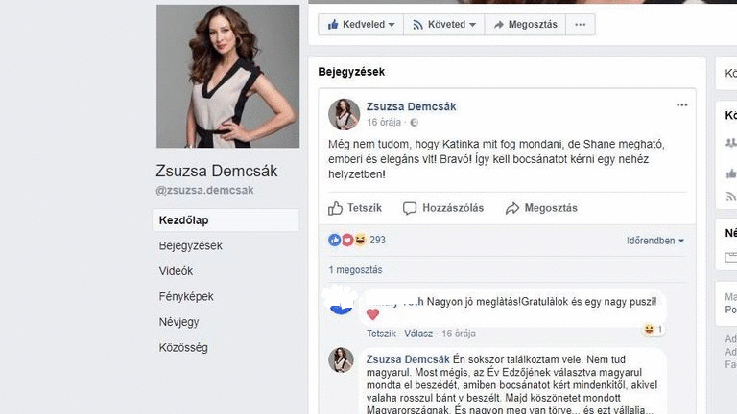
Task: Open the 293 reactions count
Action: pyautogui.click(x=377, y=240)
